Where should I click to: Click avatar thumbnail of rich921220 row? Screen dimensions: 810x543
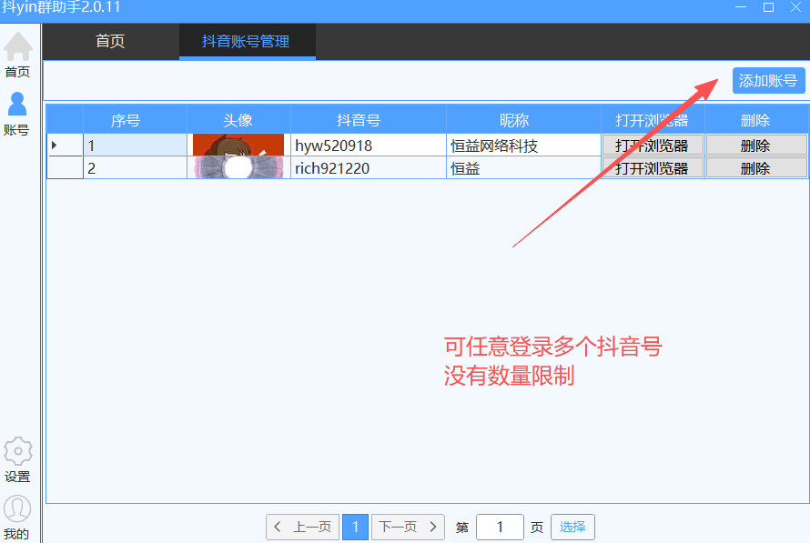(238, 167)
